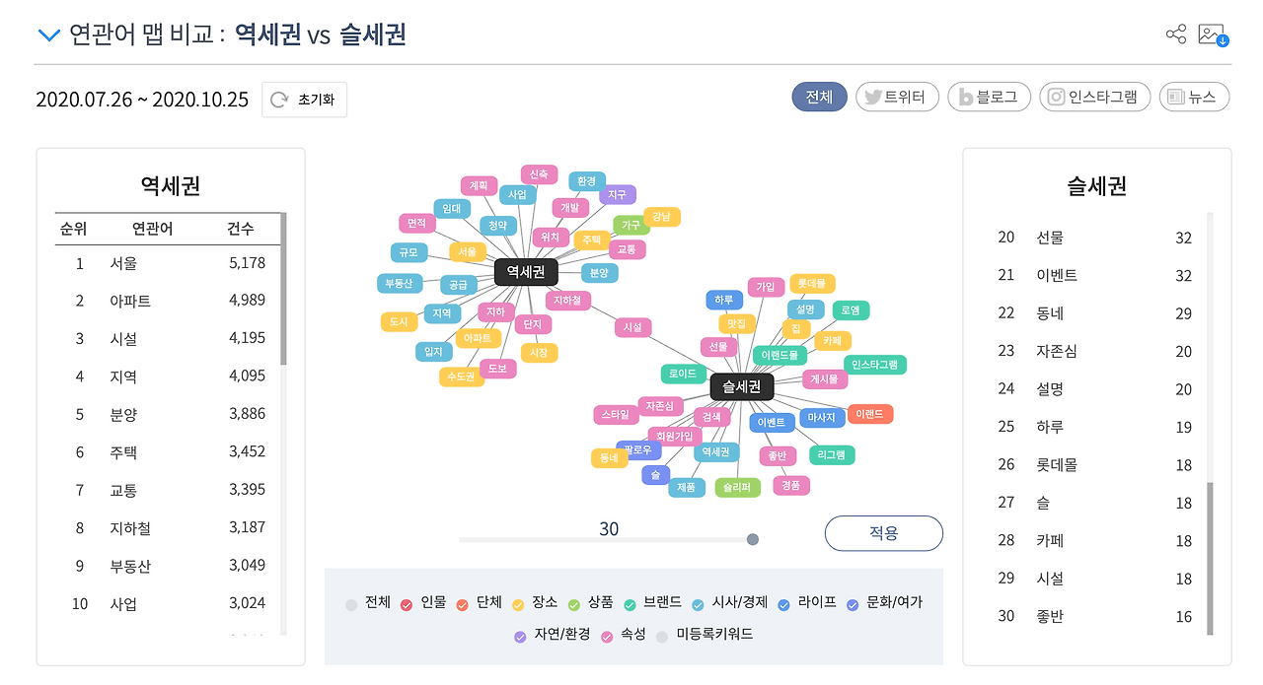
Task: Collapse the 연관어 맵 비교 section chevron
Action: (x=48, y=33)
